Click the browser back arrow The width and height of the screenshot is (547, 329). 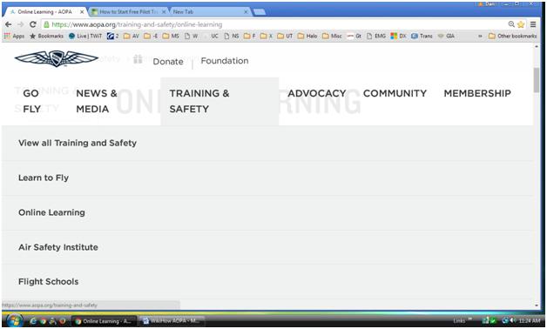pyautogui.click(x=9, y=24)
